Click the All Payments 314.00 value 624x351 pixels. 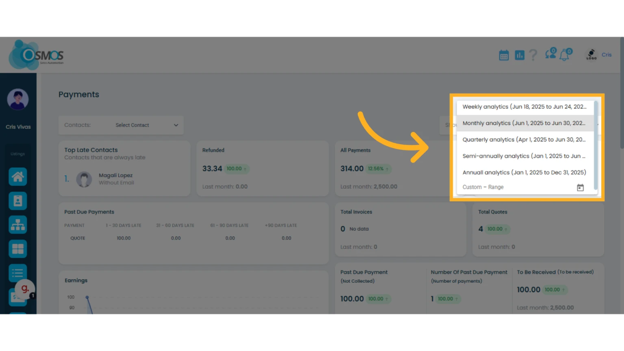click(352, 169)
